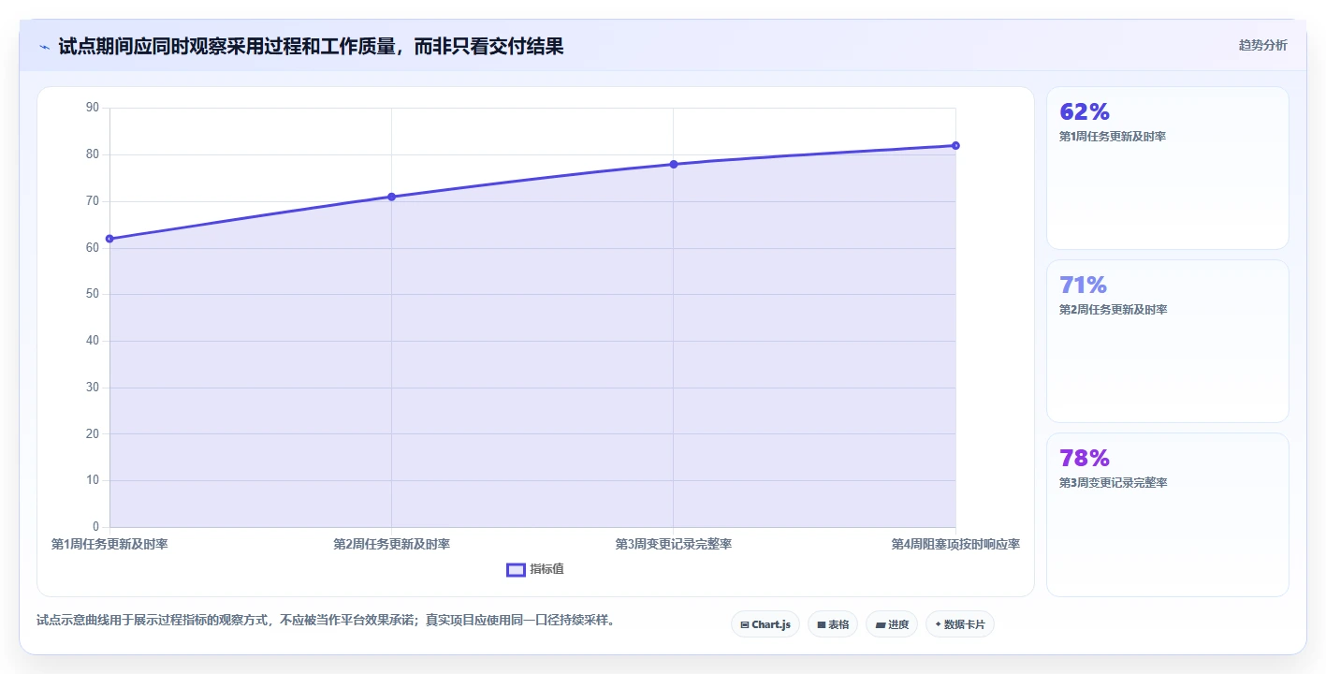Image resolution: width=1326 pixels, height=674 pixels.
Task: Click the 趋势分析 label in header
Action: tap(1263, 45)
